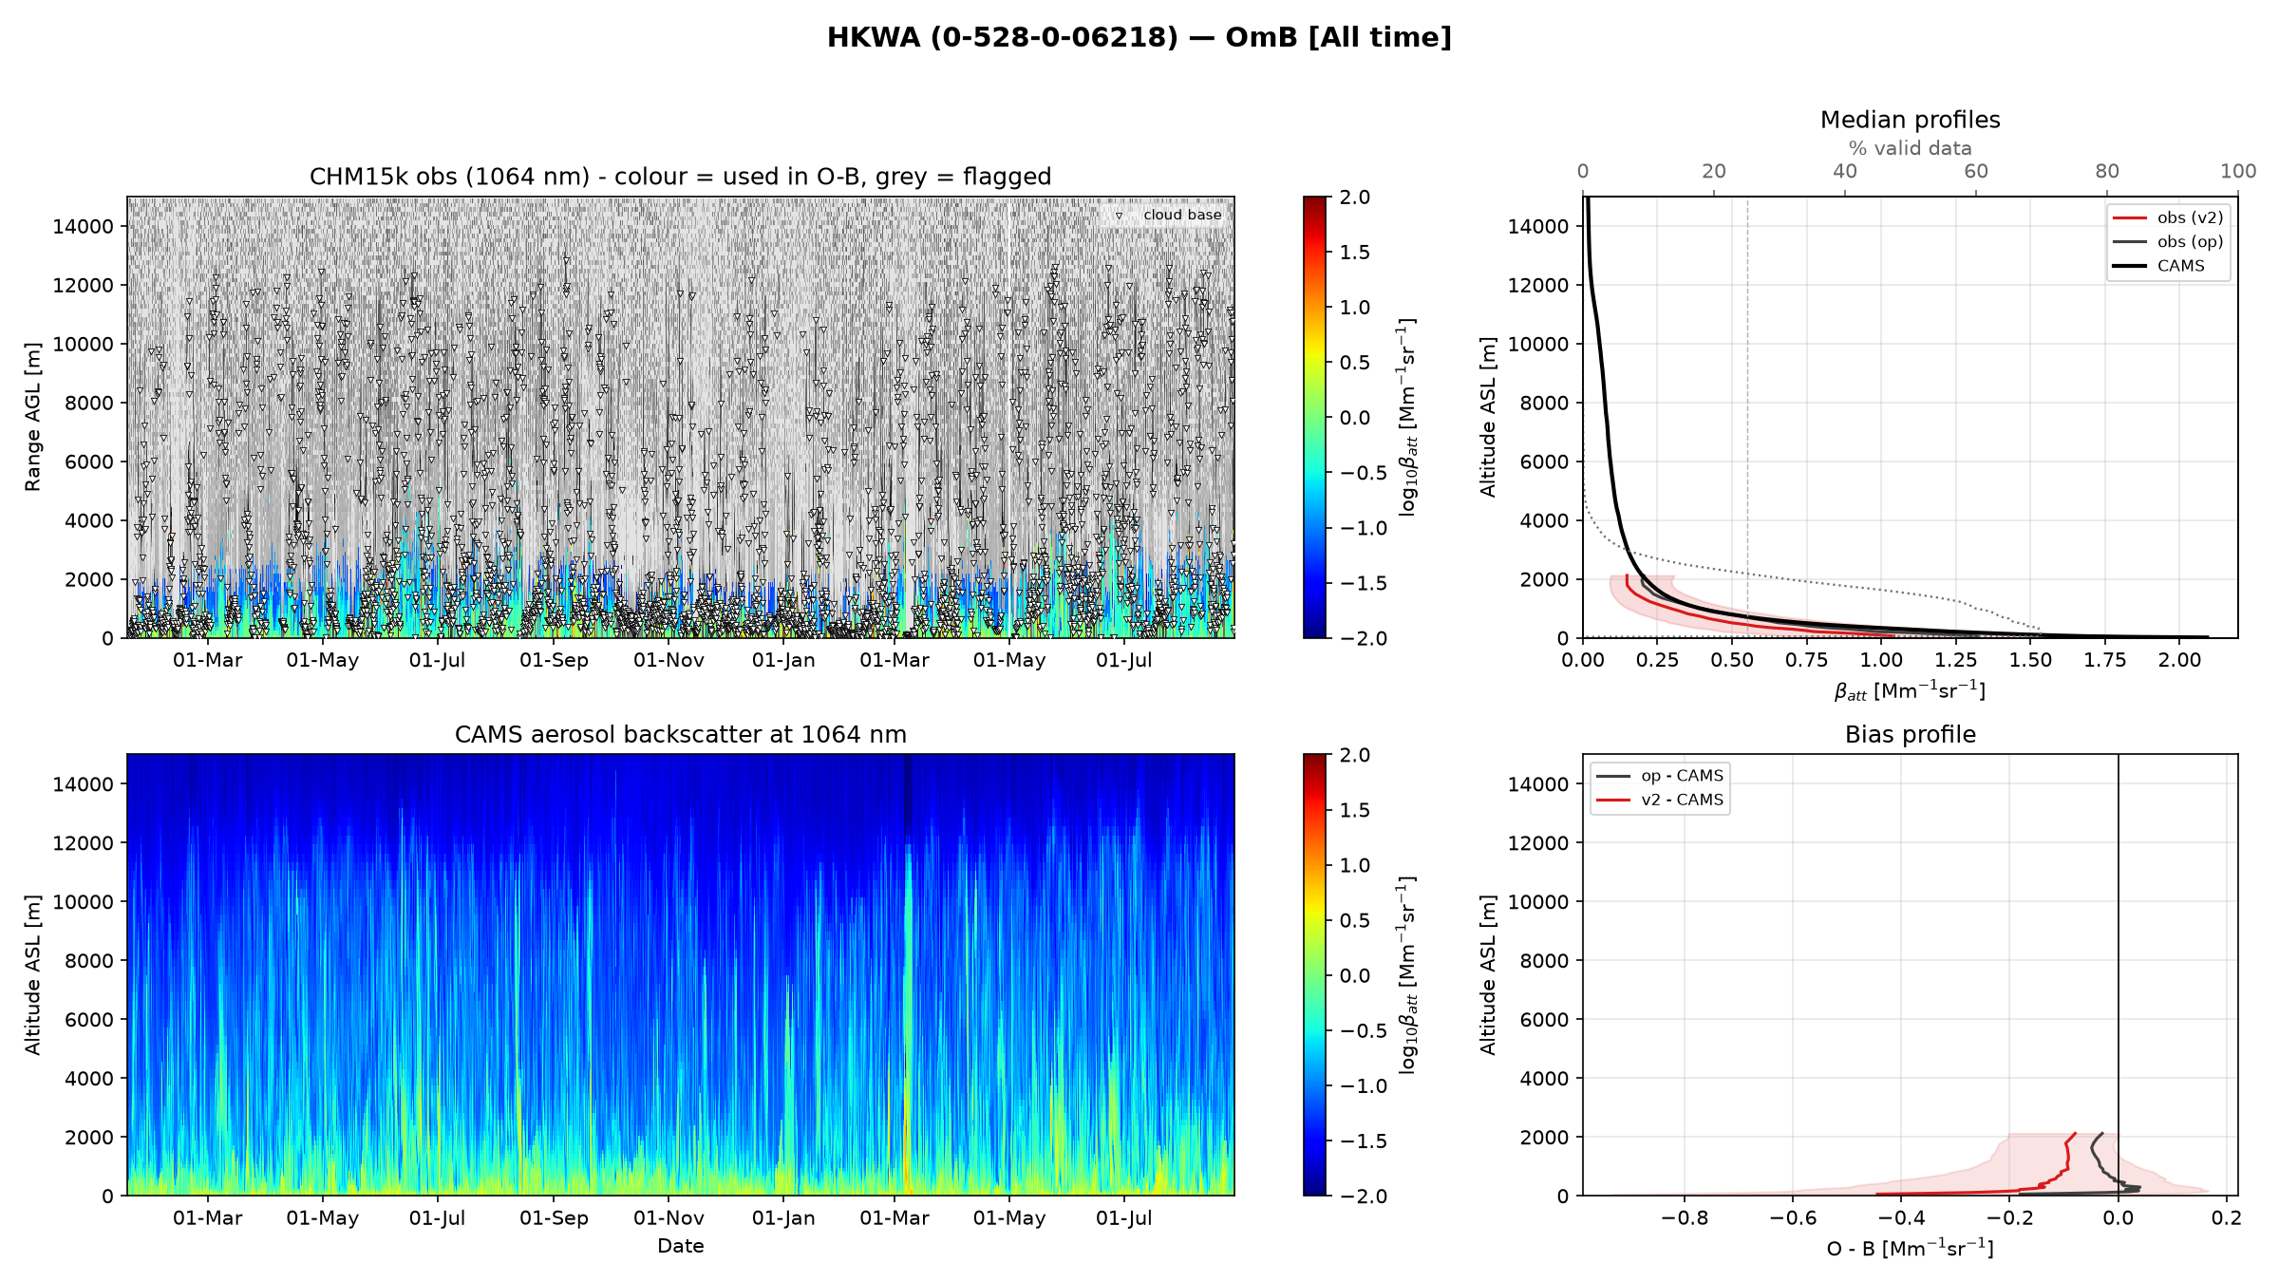Click the β_att x-axis label under Median profiles

click(1910, 691)
